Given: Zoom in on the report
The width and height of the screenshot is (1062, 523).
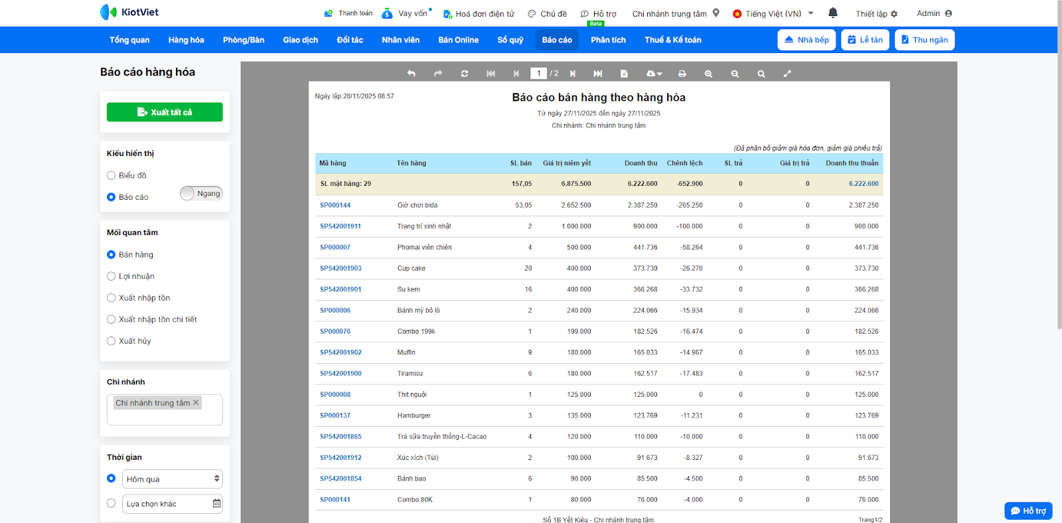Looking at the screenshot, I should [x=708, y=74].
